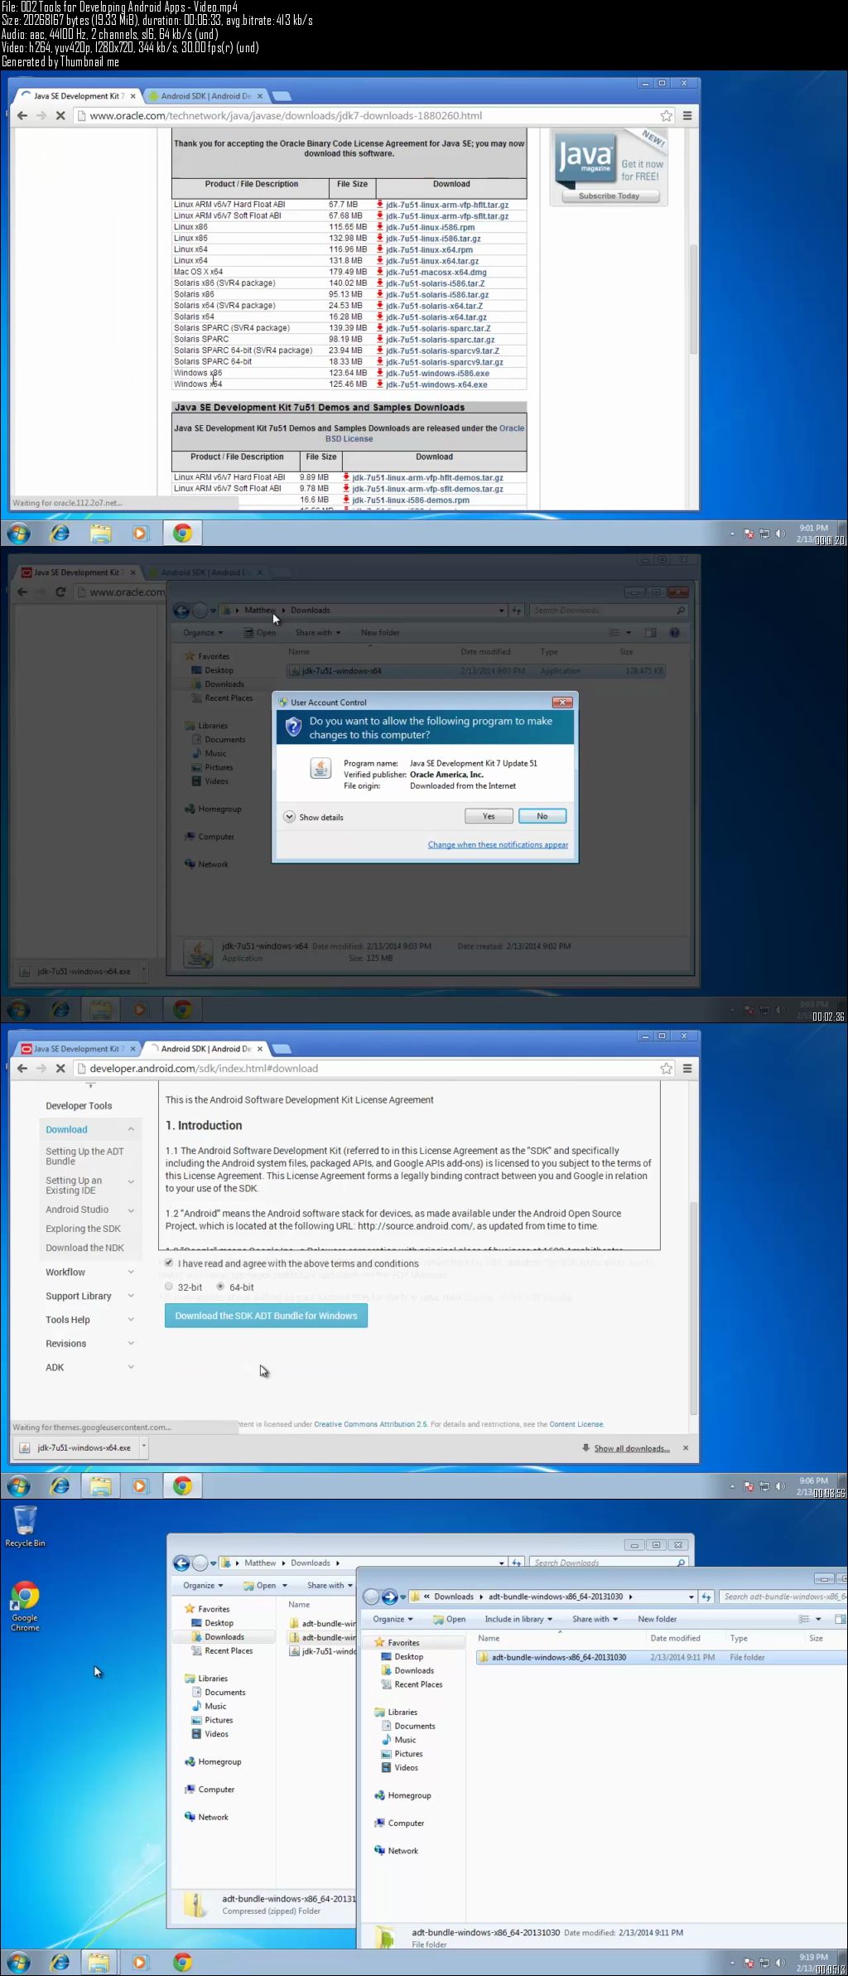Launch Internet Explorer from the 9:01 PM taskbar
848x1976 pixels.
click(60, 534)
